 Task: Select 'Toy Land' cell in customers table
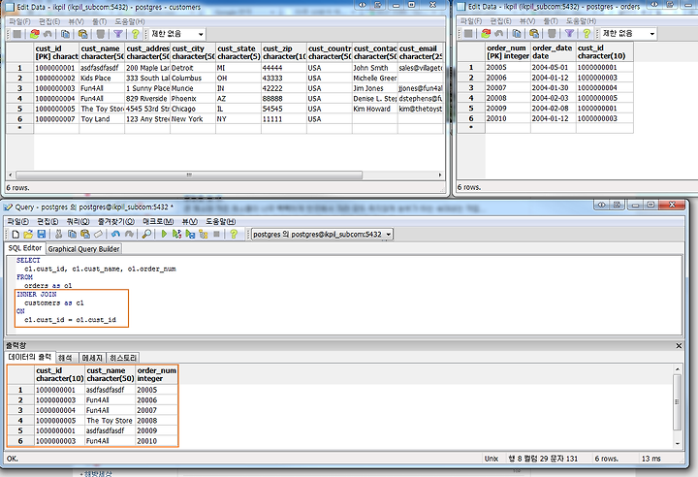point(102,119)
